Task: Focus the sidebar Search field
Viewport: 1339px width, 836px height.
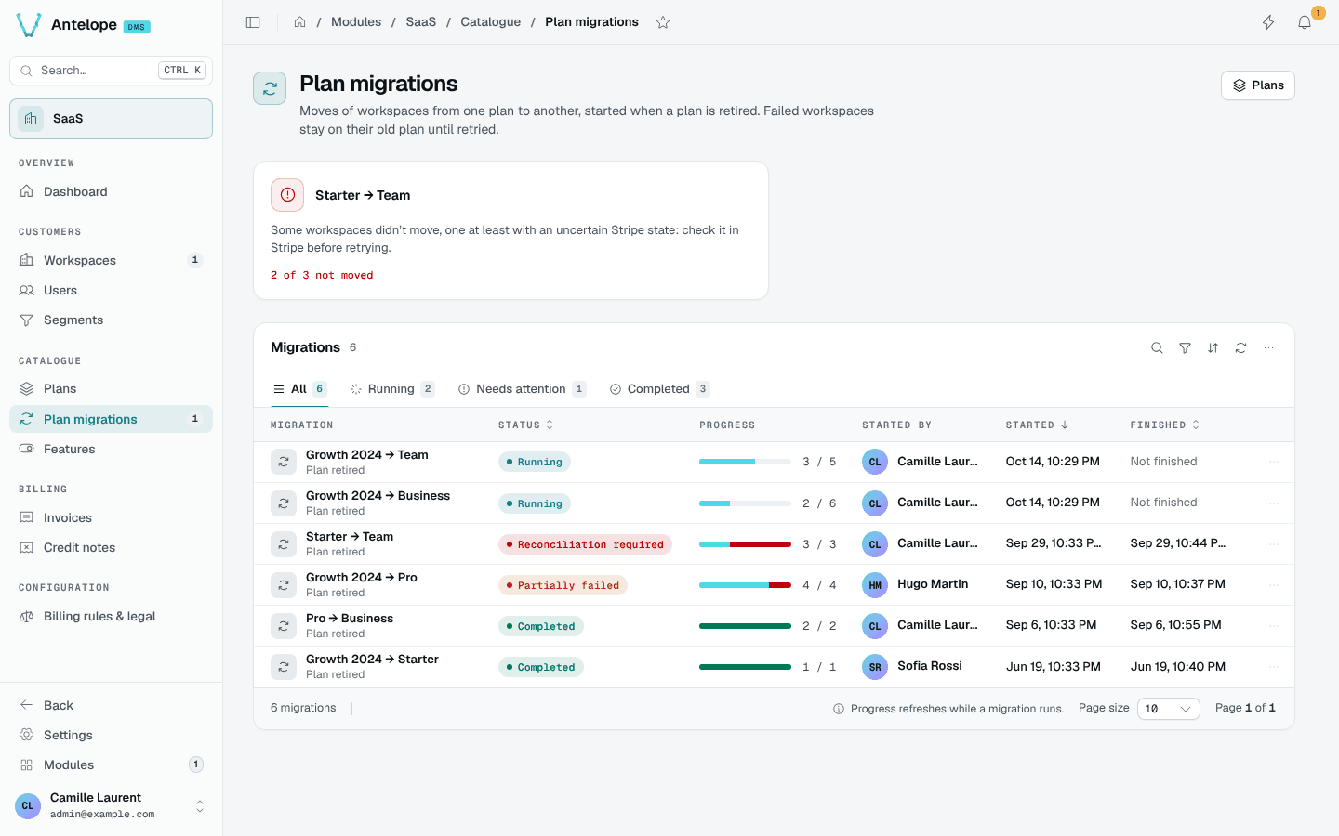Action: coord(112,71)
